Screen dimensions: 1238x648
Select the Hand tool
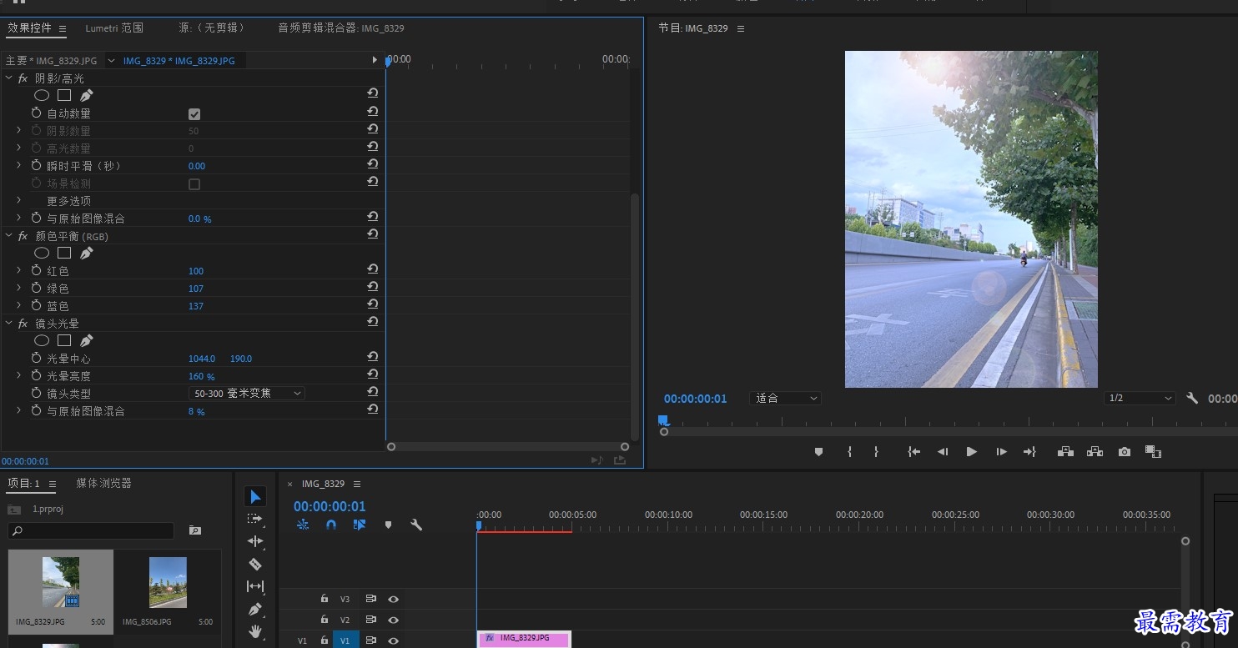pos(255,631)
